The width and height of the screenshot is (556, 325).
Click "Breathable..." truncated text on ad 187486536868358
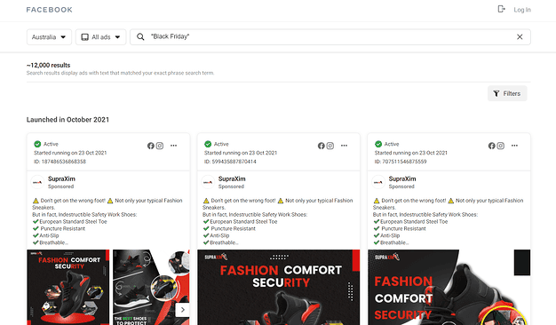pyautogui.click(x=53, y=242)
